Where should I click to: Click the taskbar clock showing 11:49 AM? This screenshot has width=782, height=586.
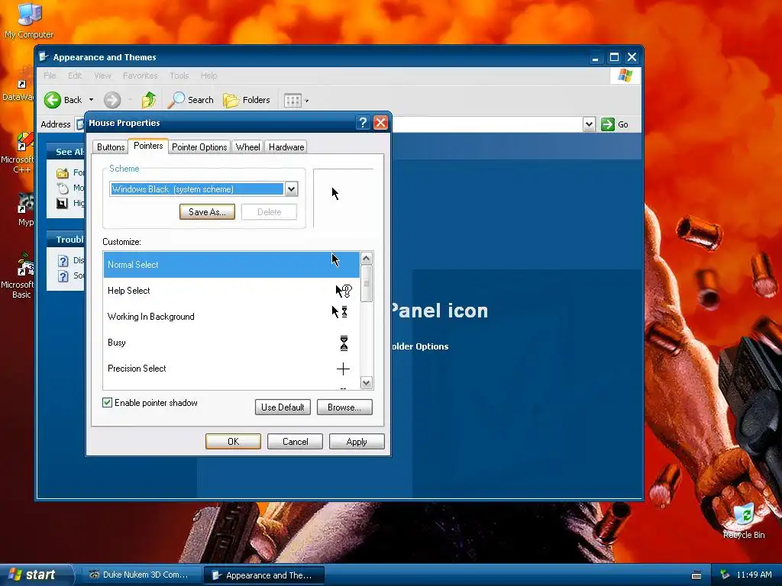[754, 575]
